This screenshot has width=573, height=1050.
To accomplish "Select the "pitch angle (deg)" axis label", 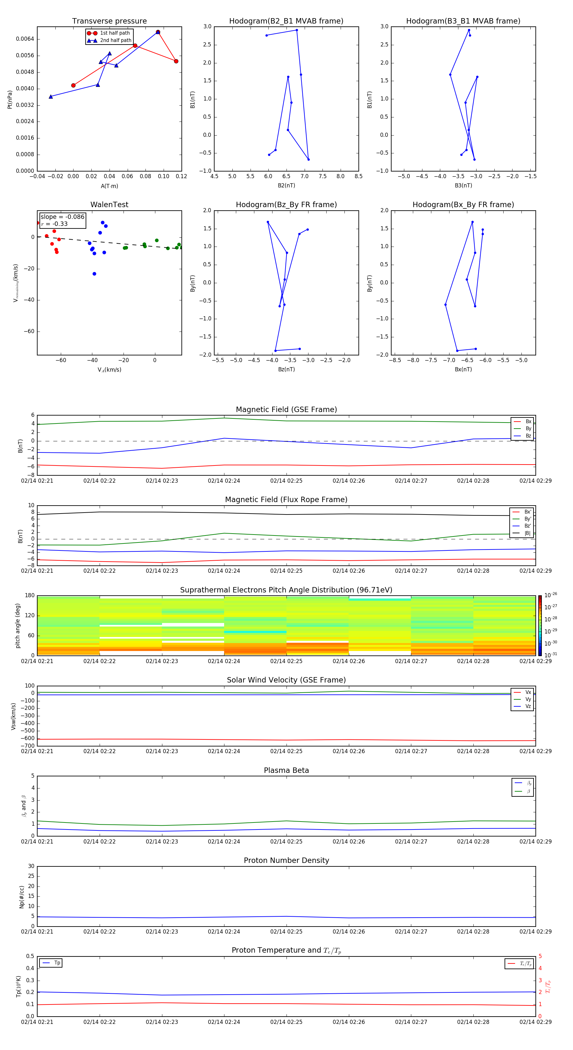I will (x=18, y=626).
